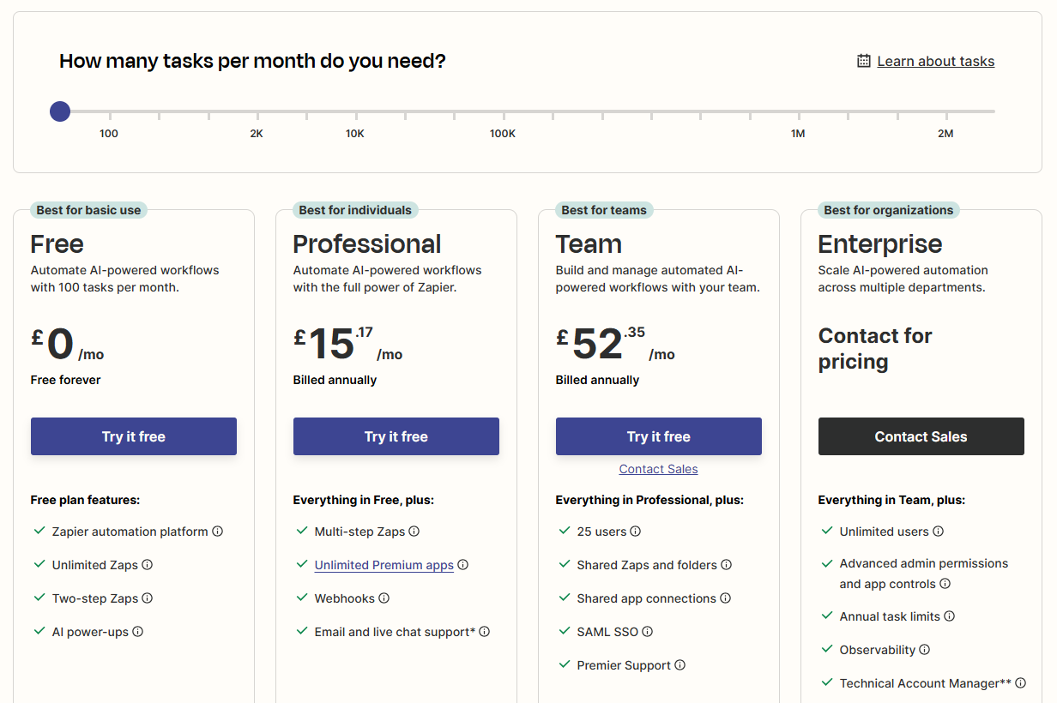Click the Free plan heading
Screen dimensions: 1057x703
(x=57, y=244)
